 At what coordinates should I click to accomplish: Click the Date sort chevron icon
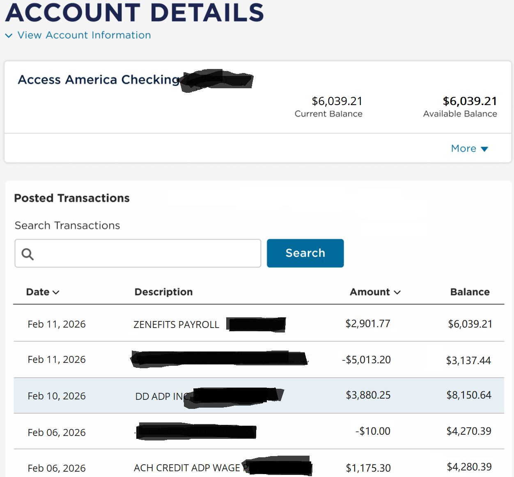56,292
